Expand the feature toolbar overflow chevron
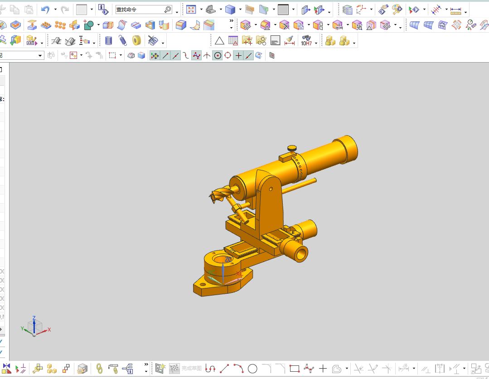Viewport: 489px width, 379px height. 231,21
